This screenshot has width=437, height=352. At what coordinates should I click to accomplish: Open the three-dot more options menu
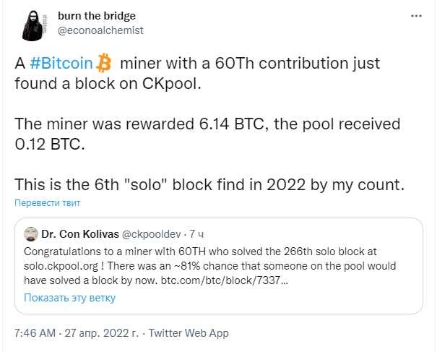click(416, 16)
